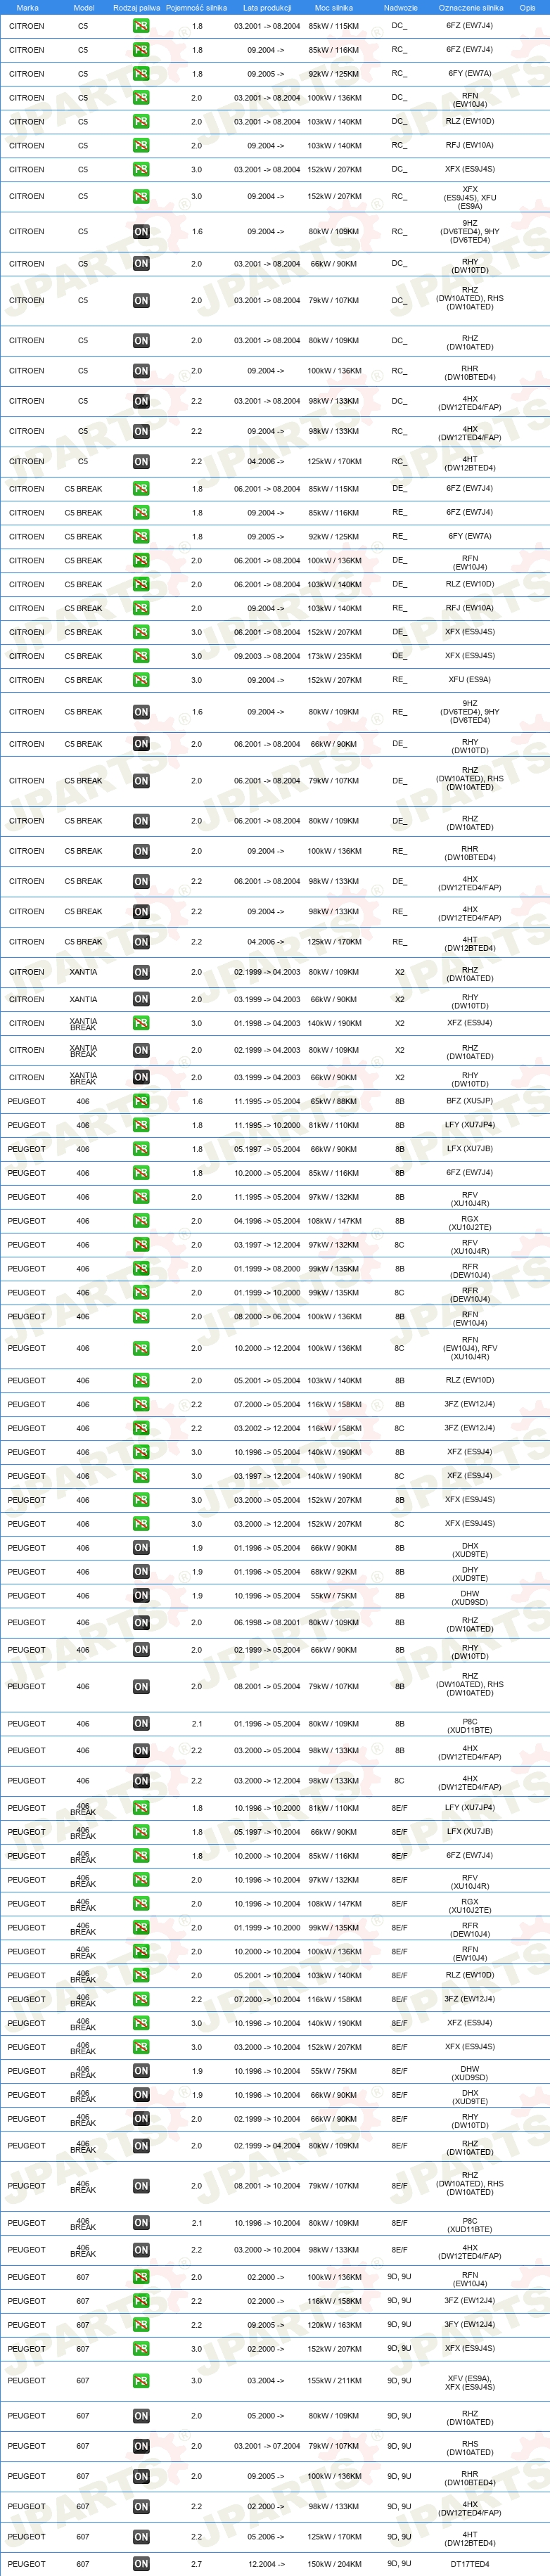Click the 'BFZ (XU5JP)' engine code cell
This screenshot has height=2576, width=550.
(470, 1101)
